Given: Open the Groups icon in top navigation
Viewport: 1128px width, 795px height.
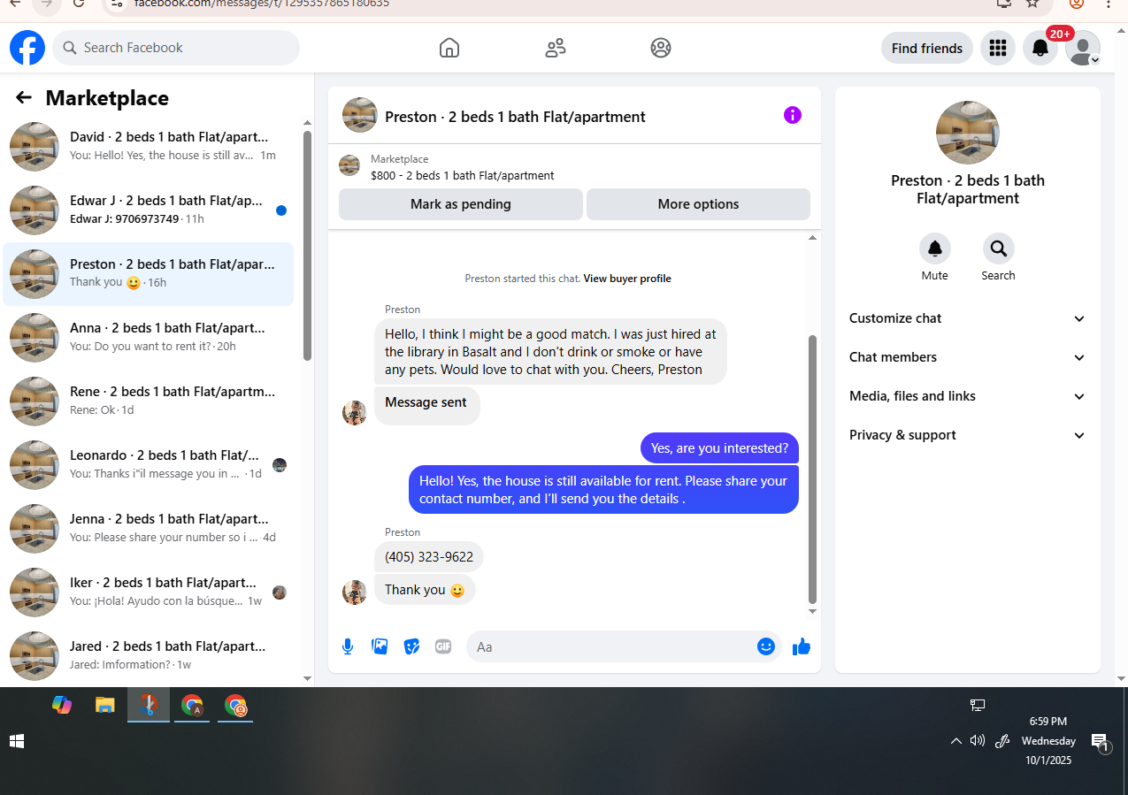Looking at the screenshot, I should click(x=661, y=48).
